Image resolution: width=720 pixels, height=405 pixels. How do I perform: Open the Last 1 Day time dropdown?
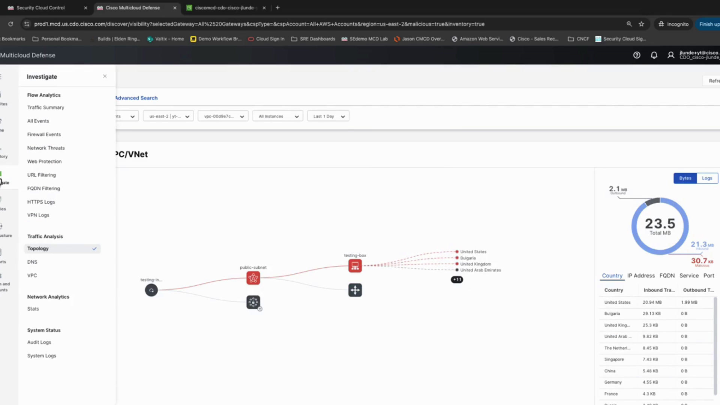[328, 116]
